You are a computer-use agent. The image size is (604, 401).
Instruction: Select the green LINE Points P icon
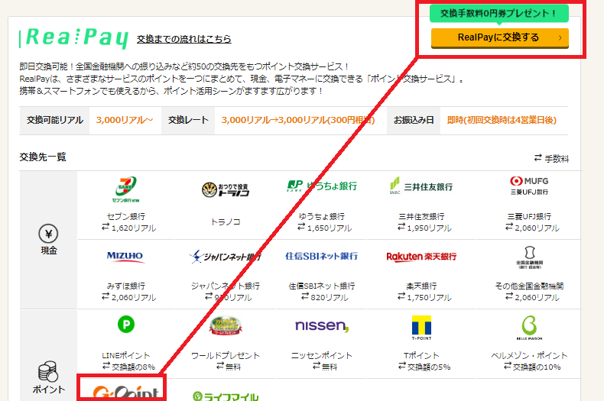pyautogui.click(x=126, y=325)
